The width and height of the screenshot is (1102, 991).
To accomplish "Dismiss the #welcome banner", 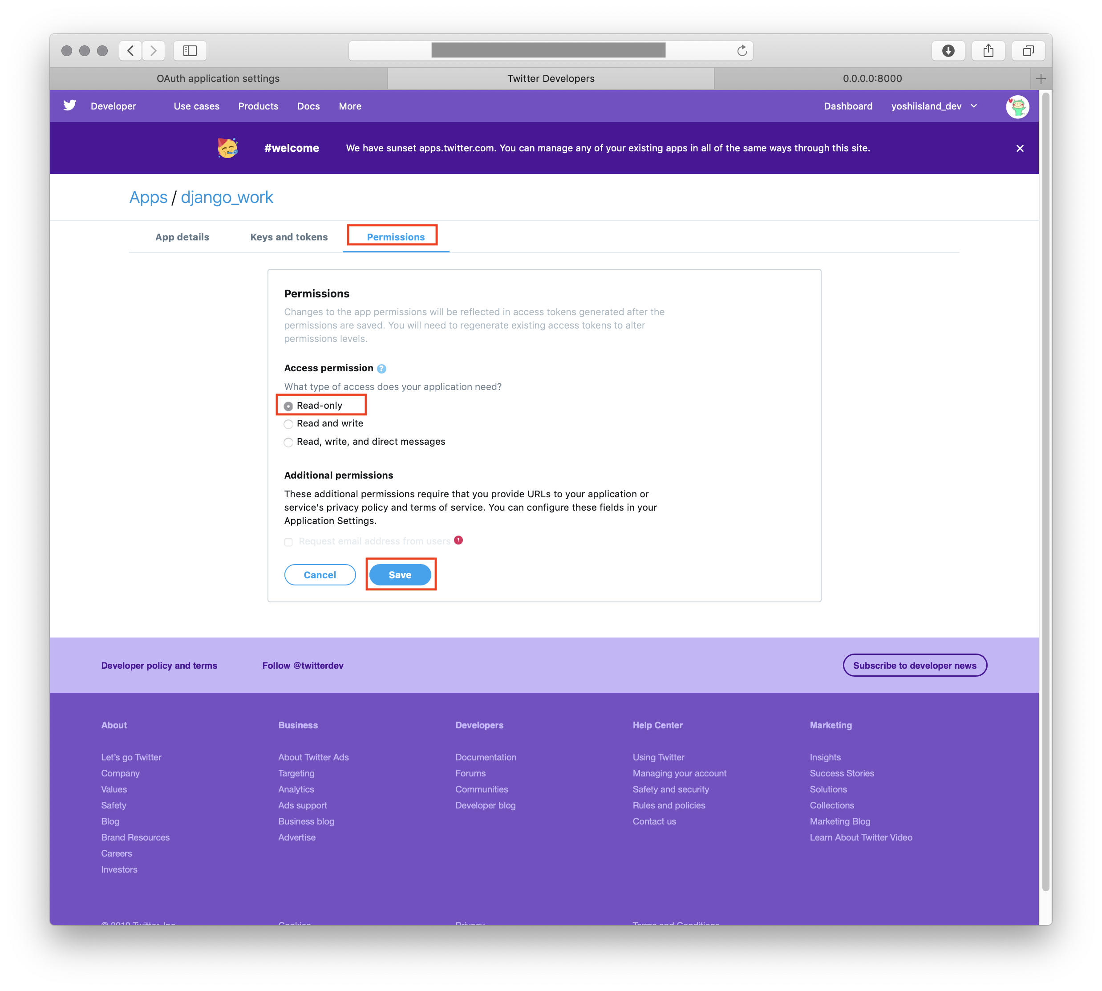I will (1020, 148).
